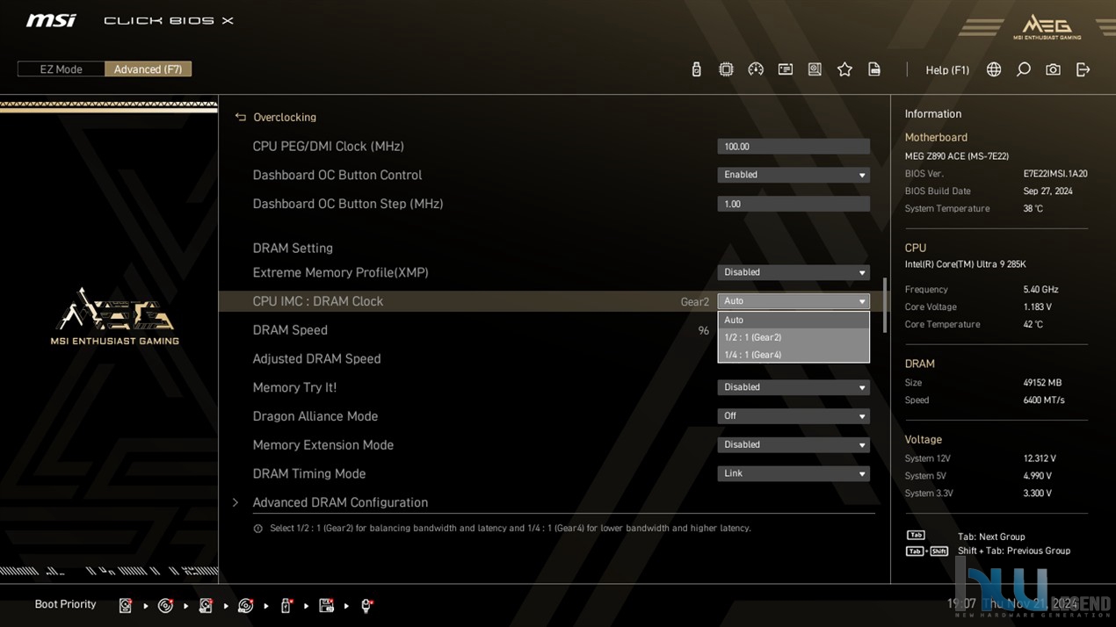Click the CPU PEG/DMI Clock (MHz) label
1116x627 pixels.
point(328,147)
